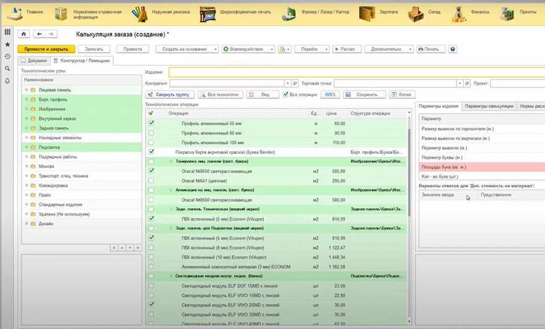Open the functions menu grid icon
The height and width of the screenshot is (329, 545).
[7, 32]
